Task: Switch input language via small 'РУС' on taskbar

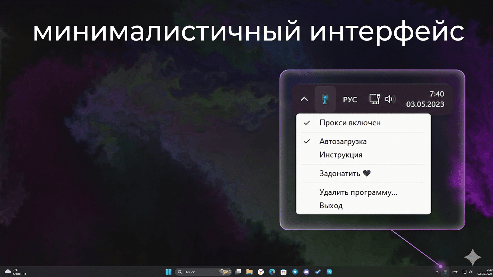Action: click(x=455, y=272)
